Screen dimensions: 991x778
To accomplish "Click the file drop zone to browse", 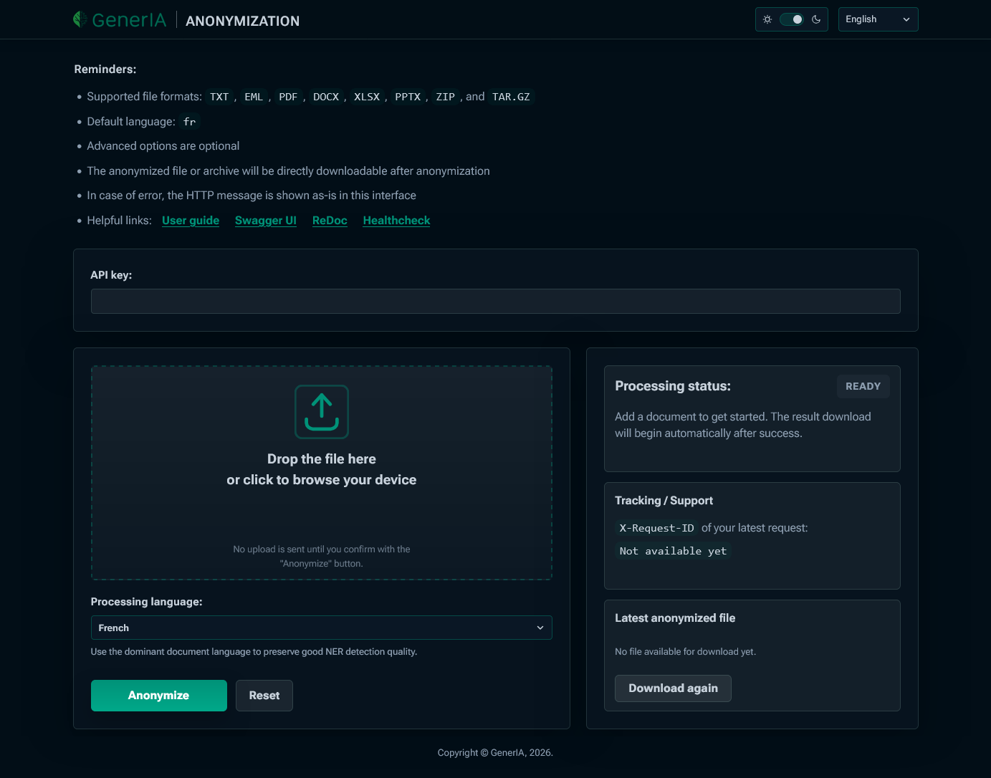I will (322, 473).
